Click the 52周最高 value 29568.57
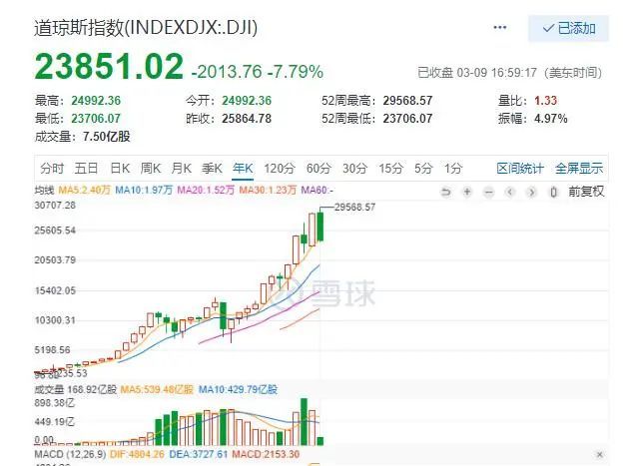Viewport: 634px width, 466px height. click(x=407, y=100)
